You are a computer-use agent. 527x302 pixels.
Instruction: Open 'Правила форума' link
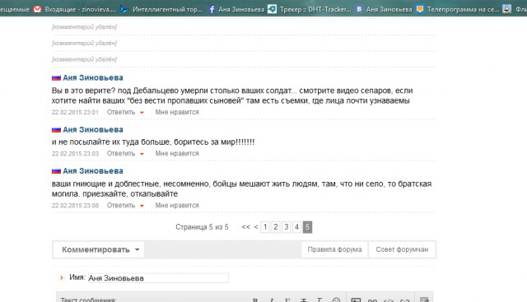coord(335,249)
